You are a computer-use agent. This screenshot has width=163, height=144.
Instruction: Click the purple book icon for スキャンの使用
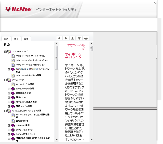13,125
